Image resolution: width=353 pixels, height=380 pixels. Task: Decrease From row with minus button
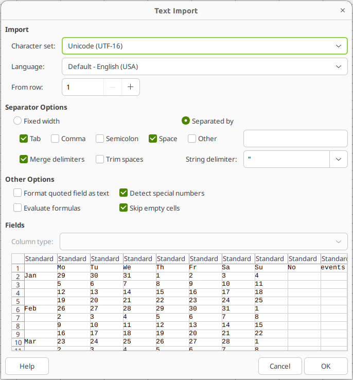click(x=113, y=87)
